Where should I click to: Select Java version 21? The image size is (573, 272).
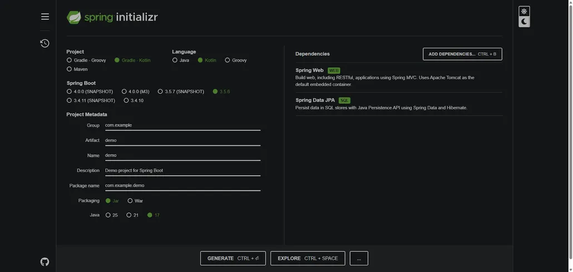pyautogui.click(x=129, y=215)
